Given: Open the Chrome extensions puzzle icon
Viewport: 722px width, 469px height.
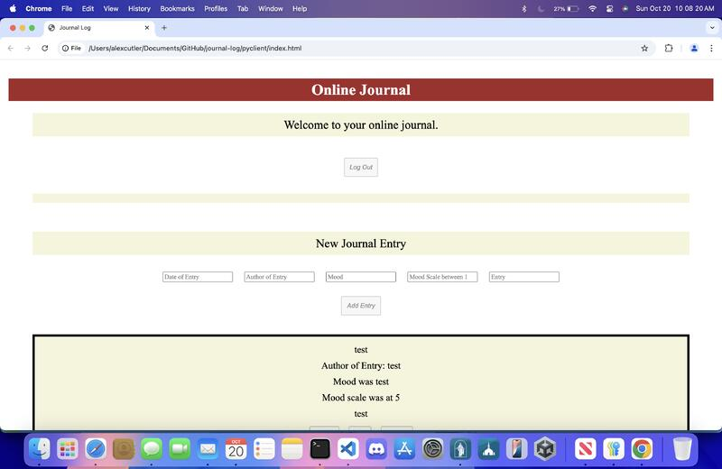Looking at the screenshot, I should pyautogui.click(x=669, y=49).
